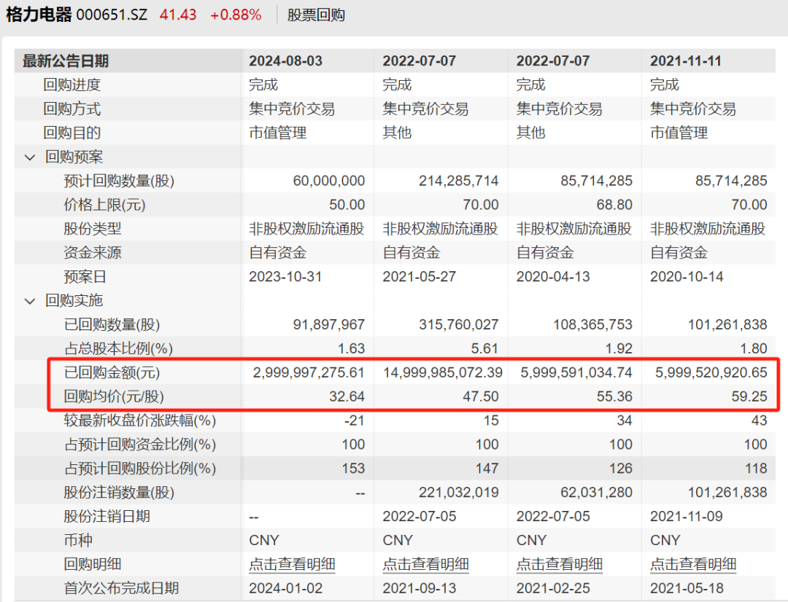Select the cancelled shares value 221,032,019

(458, 493)
